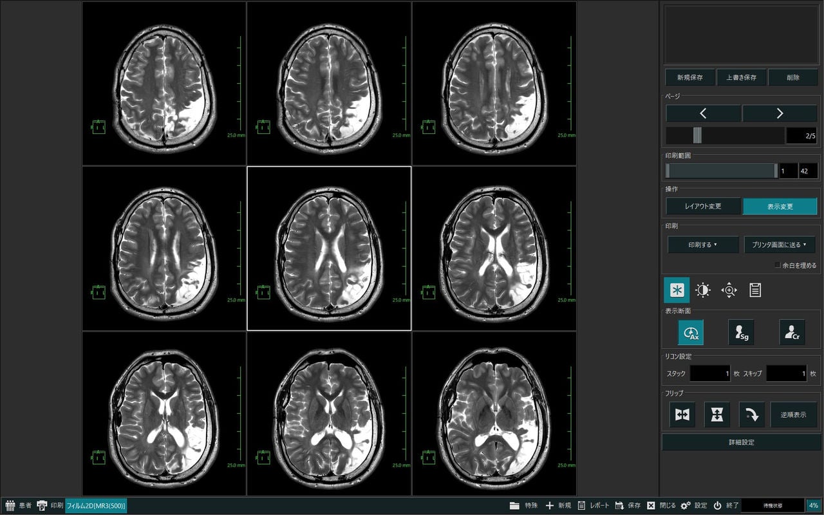Expand the プリンタ画面に送る dropdown
The image size is (824, 515).
[780, 245]
